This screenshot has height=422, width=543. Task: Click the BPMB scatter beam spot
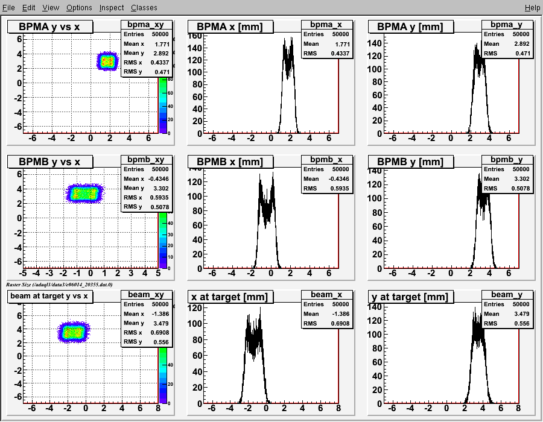tap(84, 194)
